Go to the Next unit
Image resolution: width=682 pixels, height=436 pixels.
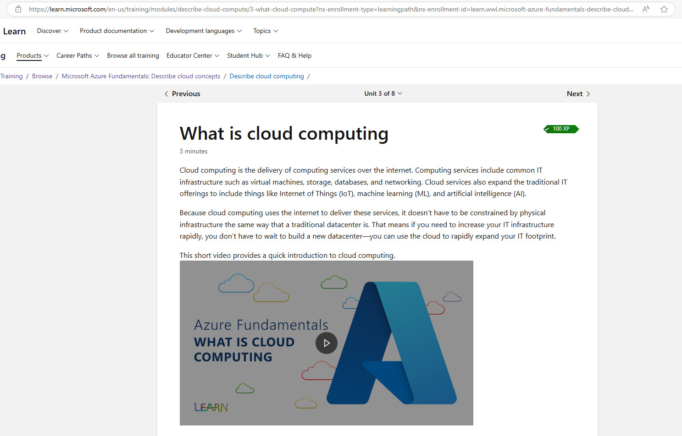tap(578, 93)
